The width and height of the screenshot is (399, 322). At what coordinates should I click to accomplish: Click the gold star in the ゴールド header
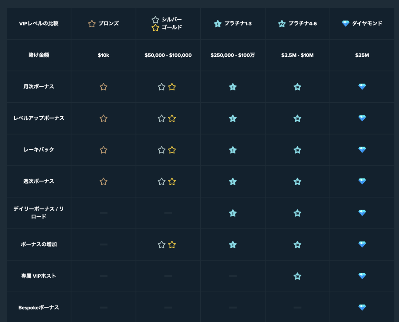tap(155, 28)
